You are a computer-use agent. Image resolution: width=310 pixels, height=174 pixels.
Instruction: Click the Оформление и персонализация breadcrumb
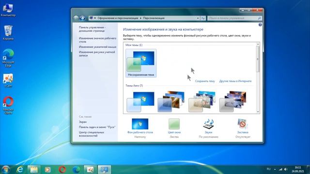118,18
